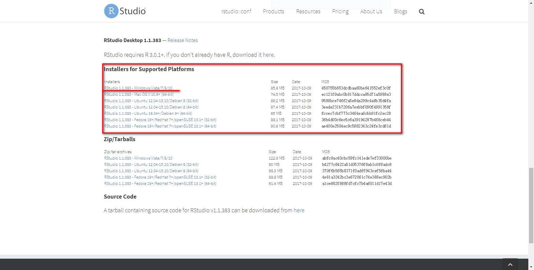Click the 'here' link to download R
This screenshot has width=534, height=270.
268,55
